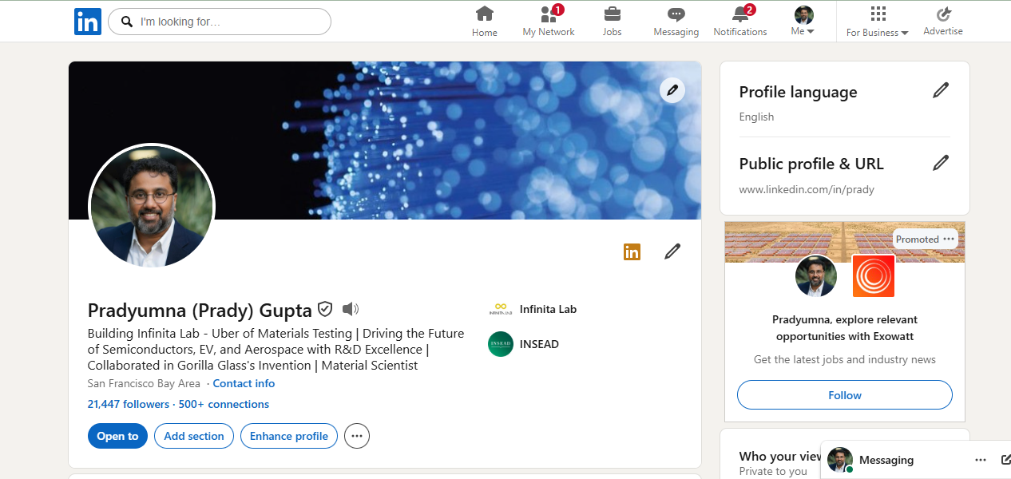Click the avatar in the Messaging overlay
The image size is (1011, 479).
840,460
